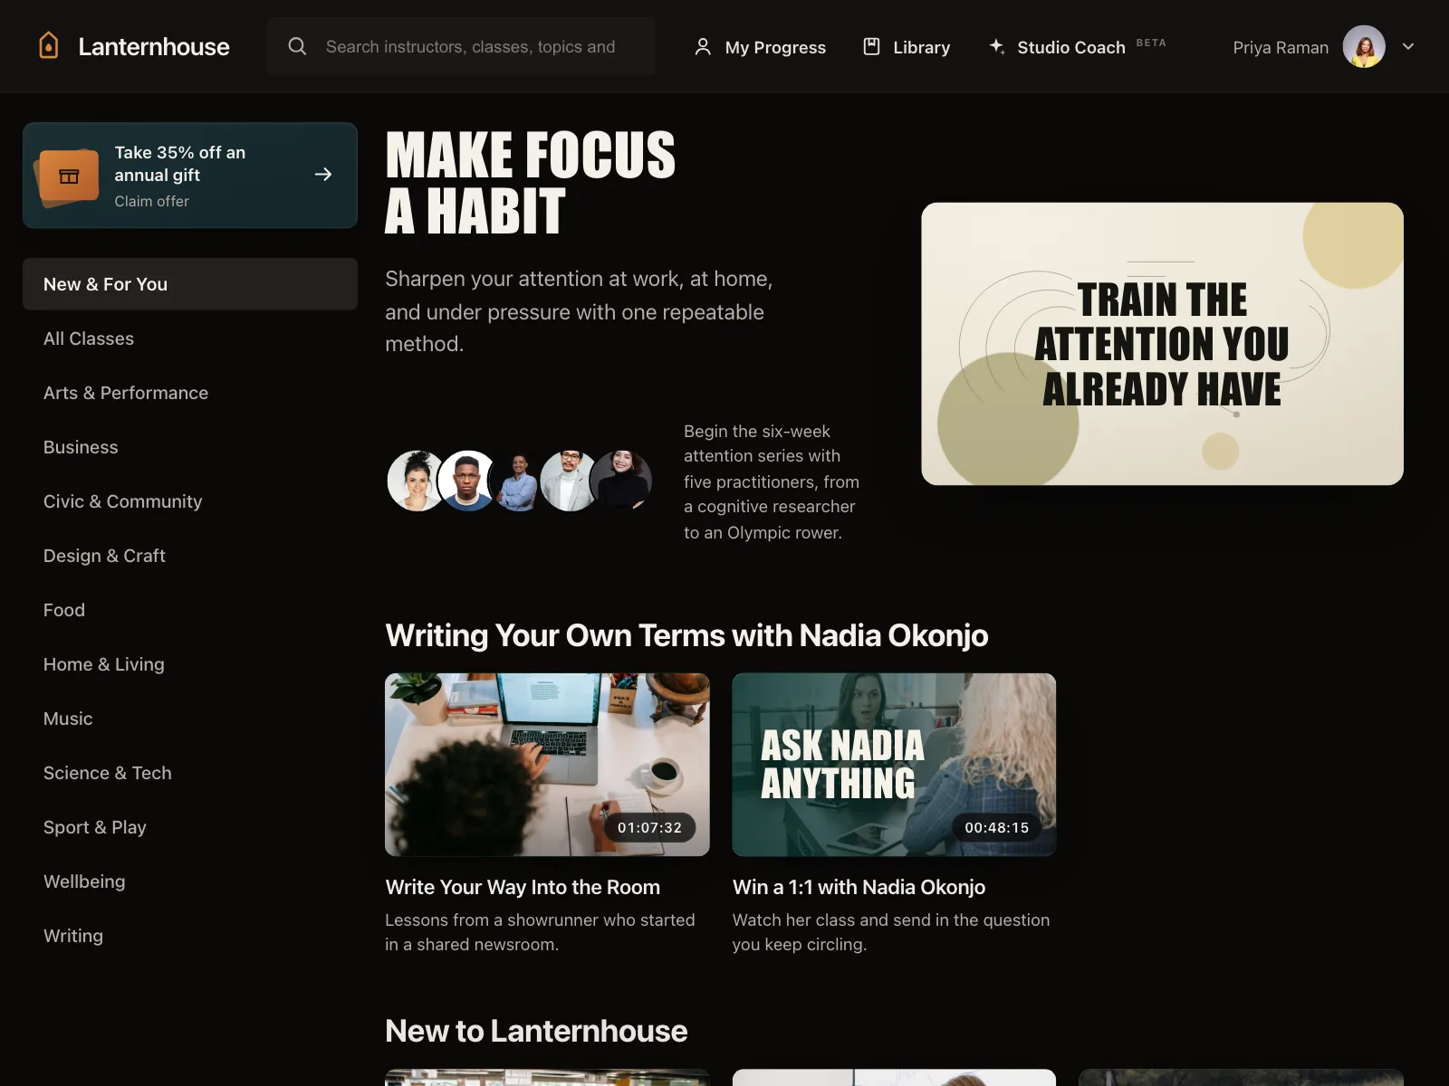Click the Studio Coach sparkle icon
The height and width of the screenshot is (1086, 1449).
click(996, 46)
